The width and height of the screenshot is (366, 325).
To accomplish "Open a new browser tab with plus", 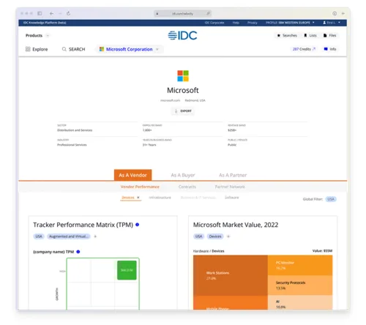I will point(343,13).
